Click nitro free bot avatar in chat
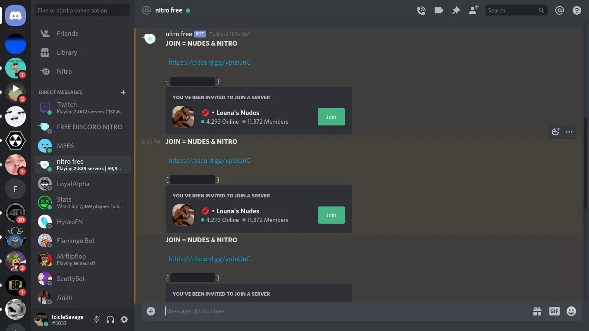 tap(149, 39)
